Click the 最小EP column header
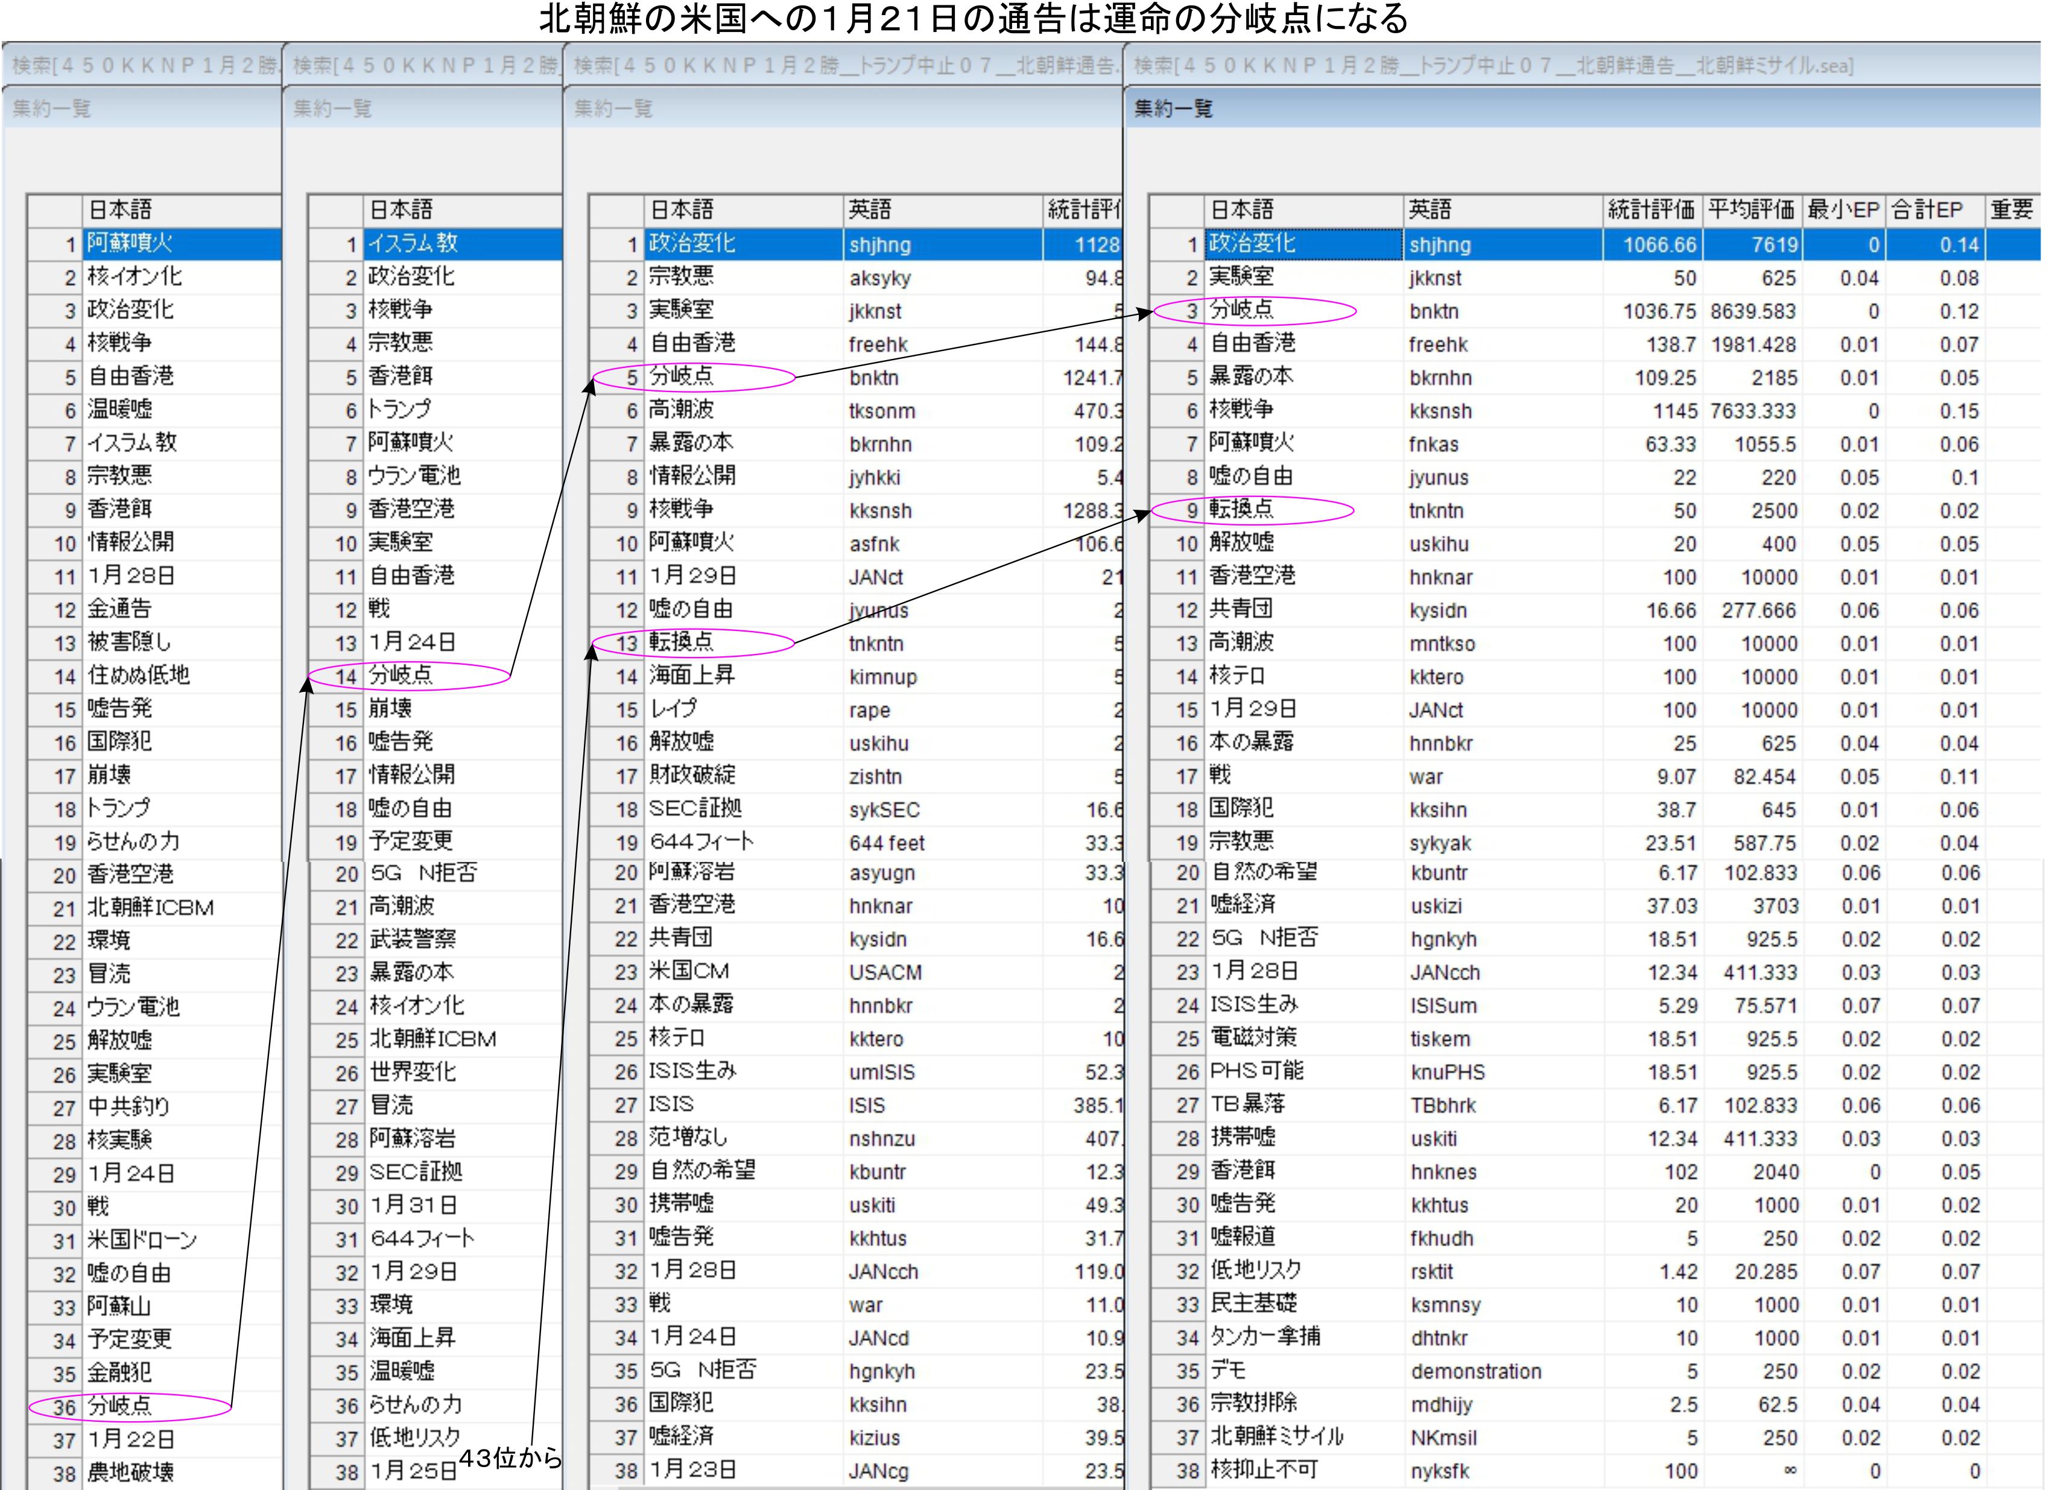This screenshot has width=2046, height=1490. (x=1843, y=209)
